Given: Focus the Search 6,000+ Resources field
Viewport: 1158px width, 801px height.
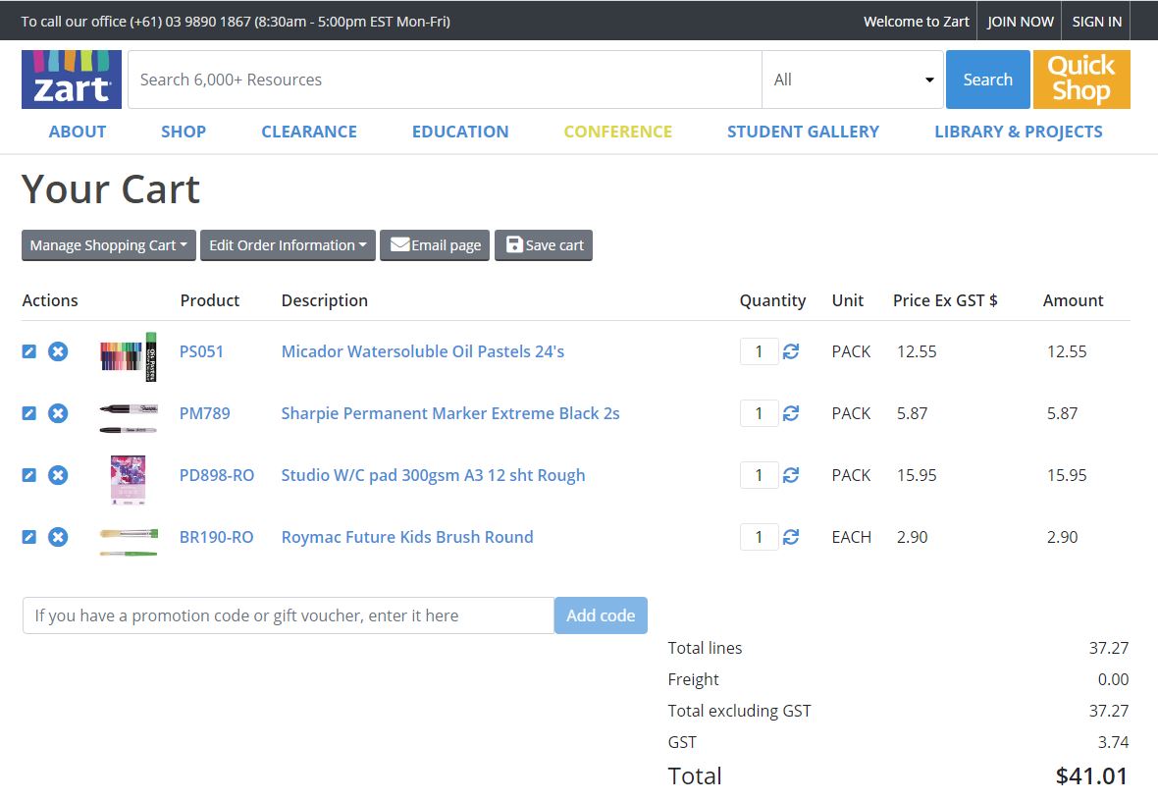Looking at the screenshot, I should coord(445,80).
